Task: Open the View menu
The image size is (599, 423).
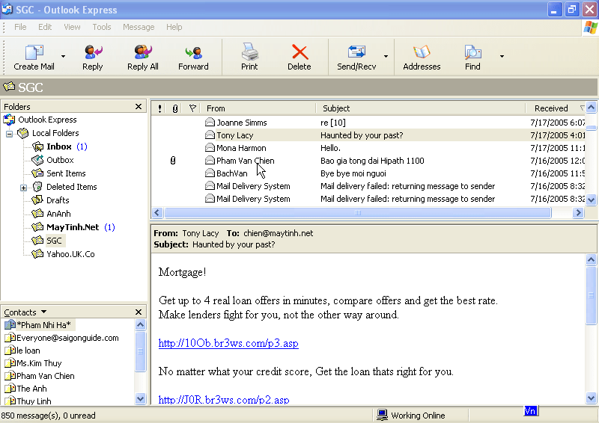Action: pyautogui.click(x=72, y=27)
